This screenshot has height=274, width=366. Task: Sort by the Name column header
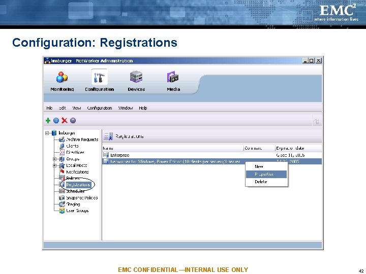point(173,148)
